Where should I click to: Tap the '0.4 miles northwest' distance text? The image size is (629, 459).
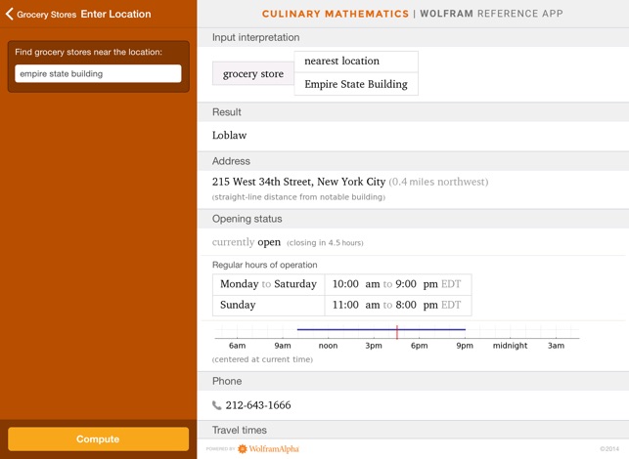tap(438, 182)
